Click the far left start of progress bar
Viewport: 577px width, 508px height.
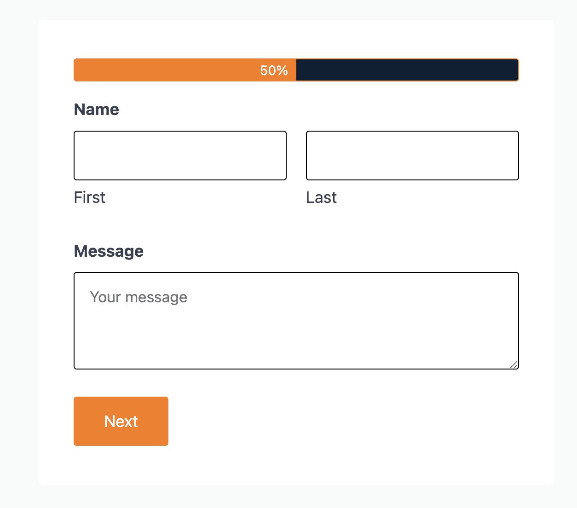[x=77, y=70]
